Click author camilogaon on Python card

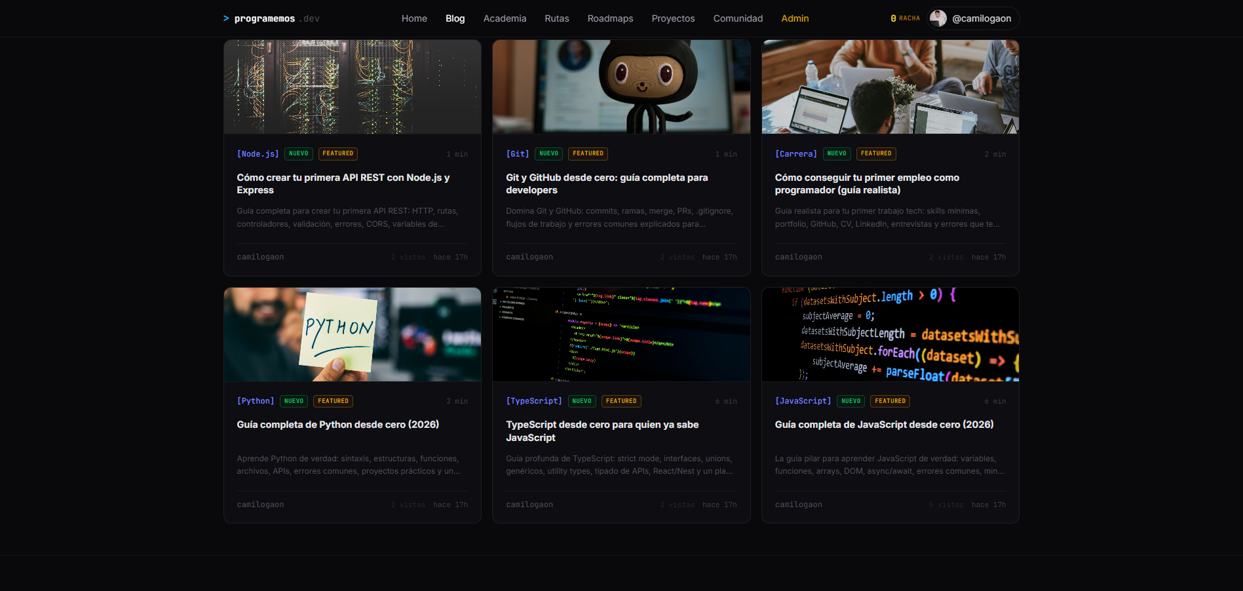(260, 505)
